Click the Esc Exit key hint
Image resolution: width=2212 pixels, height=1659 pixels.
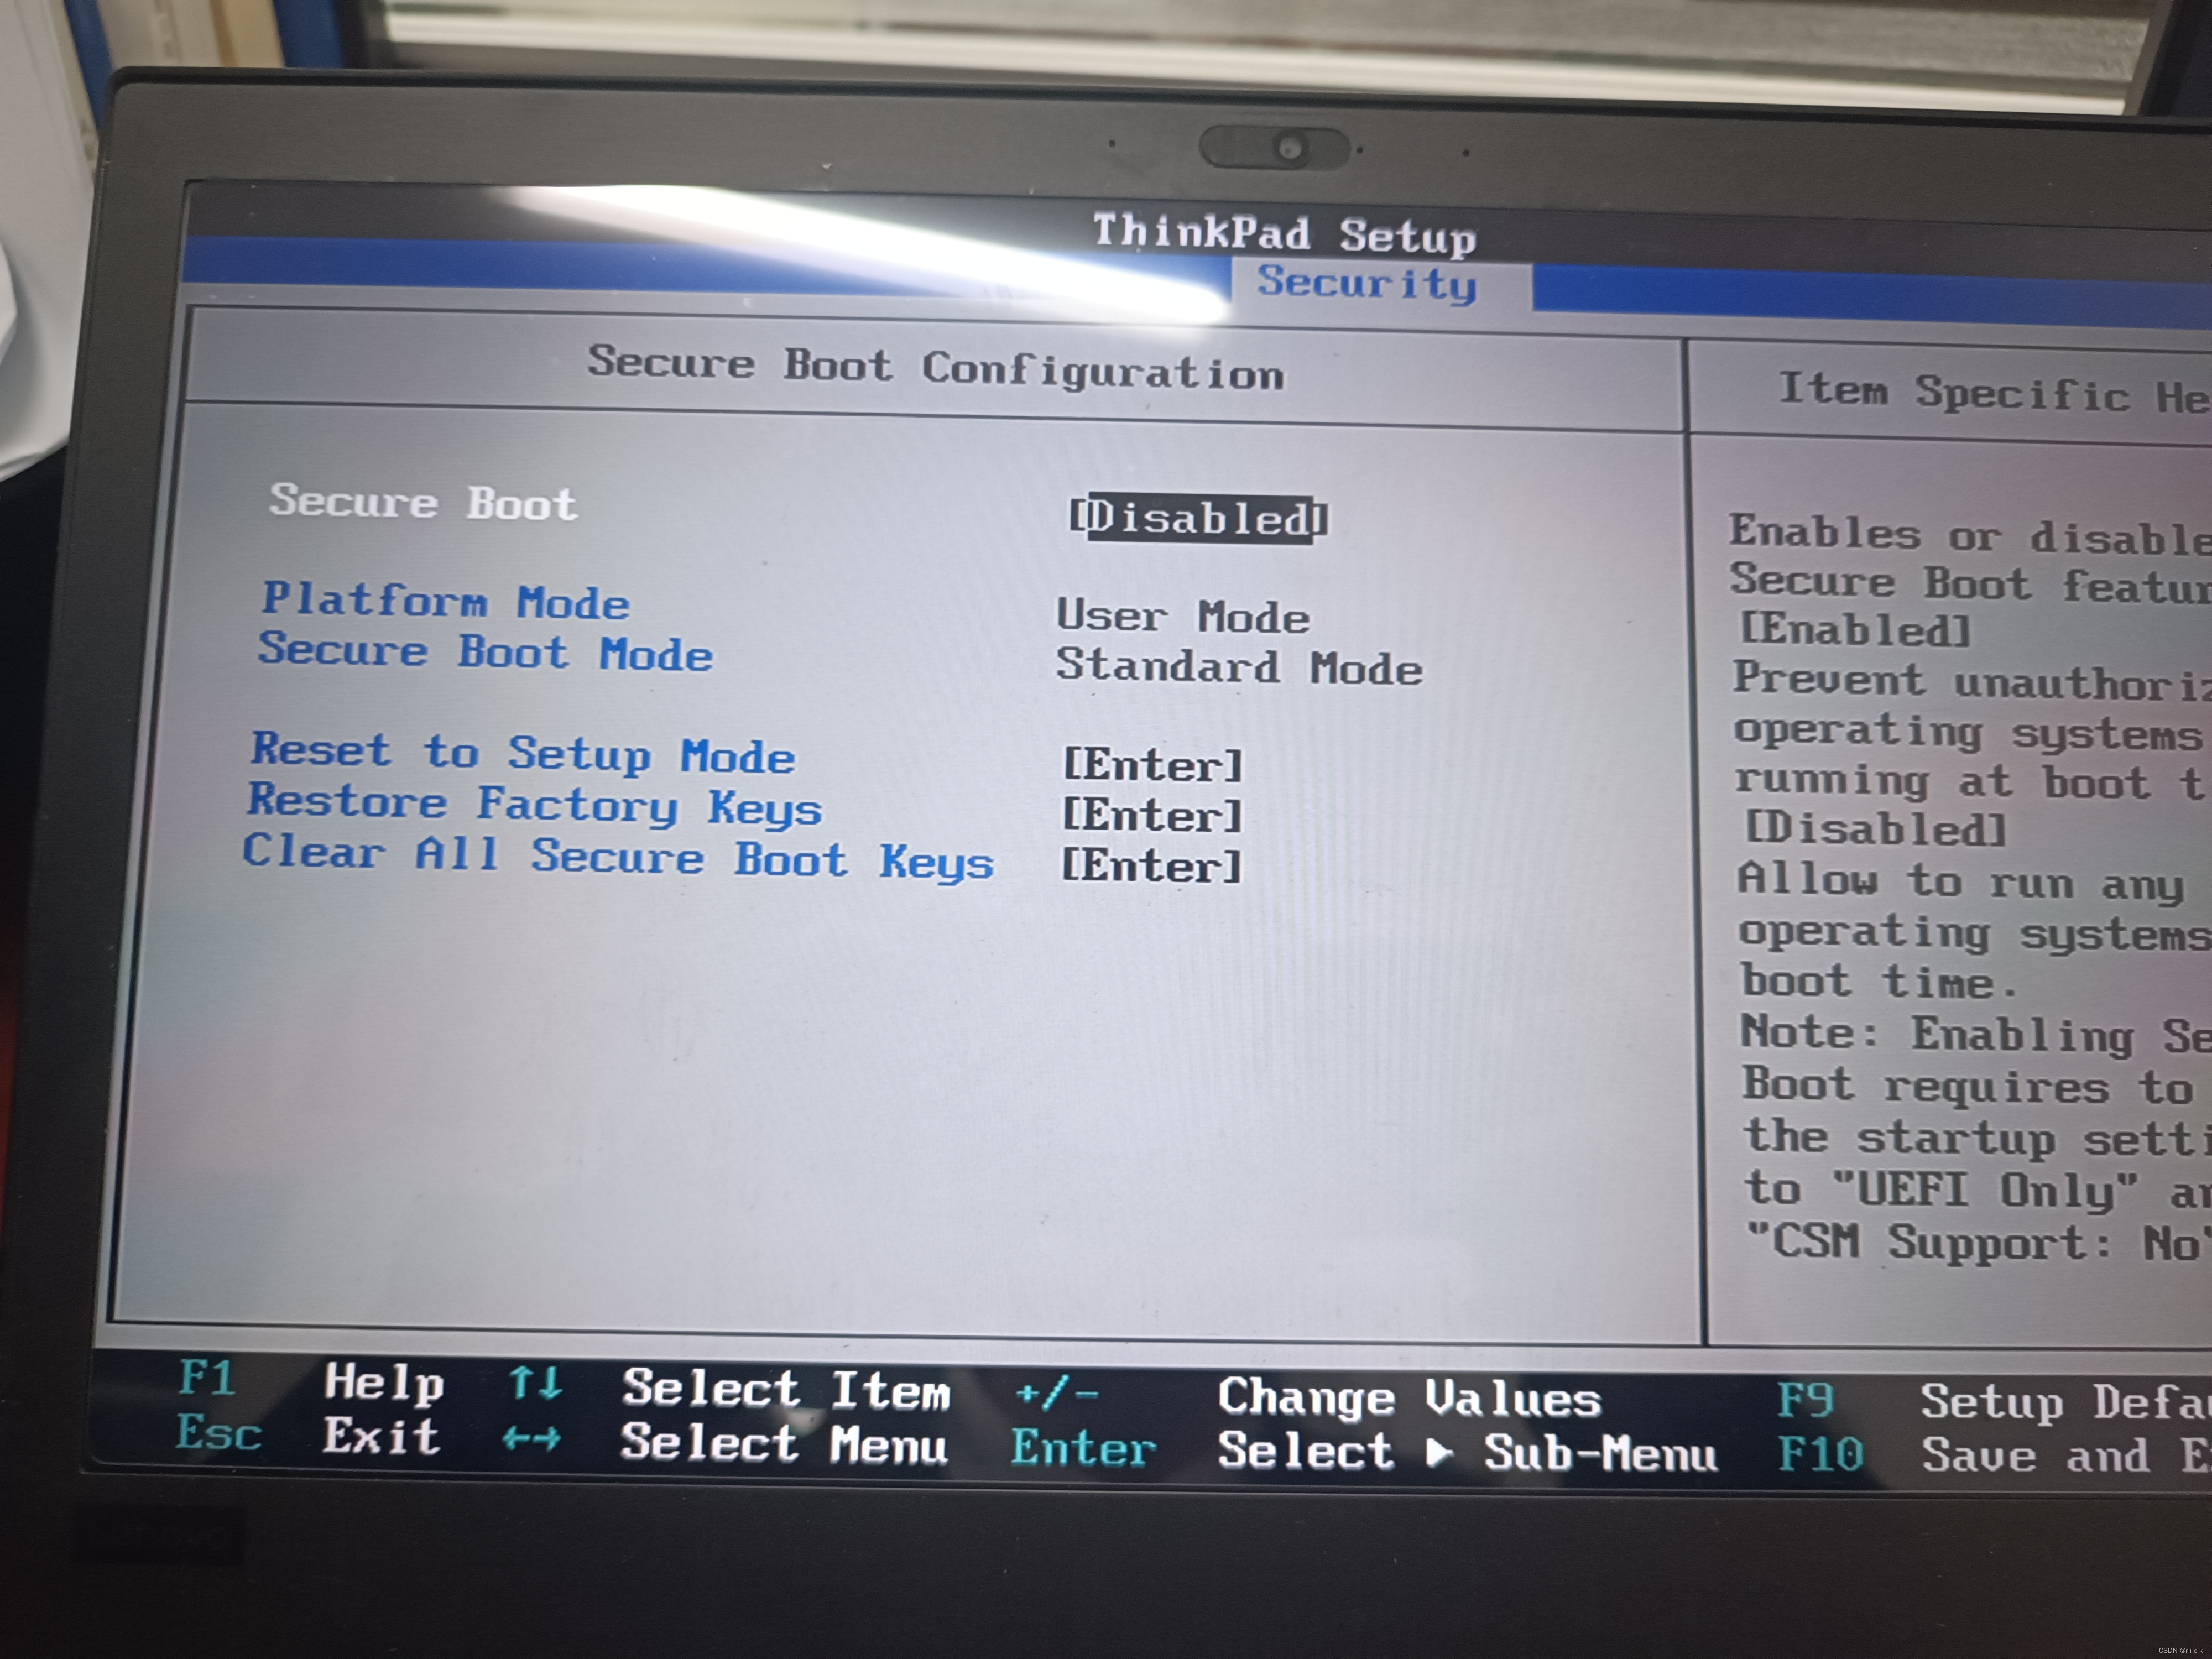[x=219, y=1433]
